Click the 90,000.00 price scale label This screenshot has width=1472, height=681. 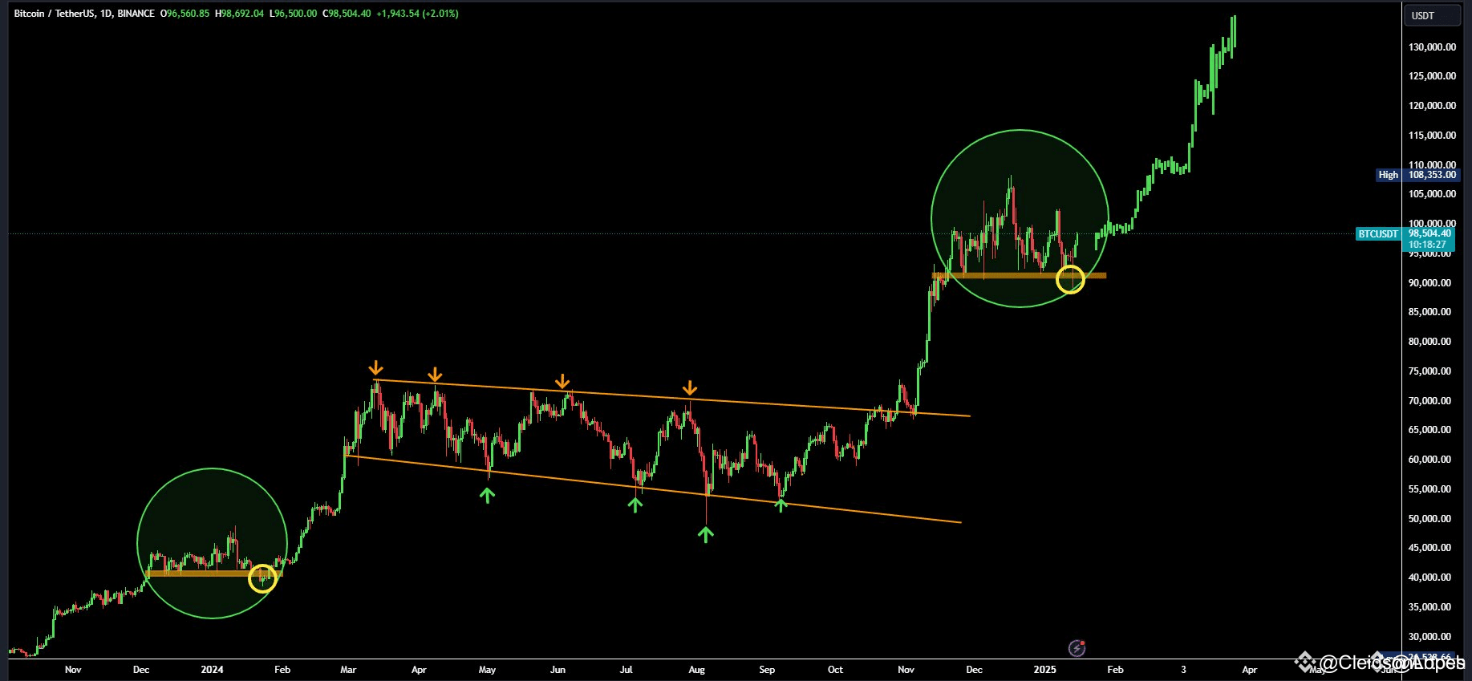click(x=1429, y=283)
